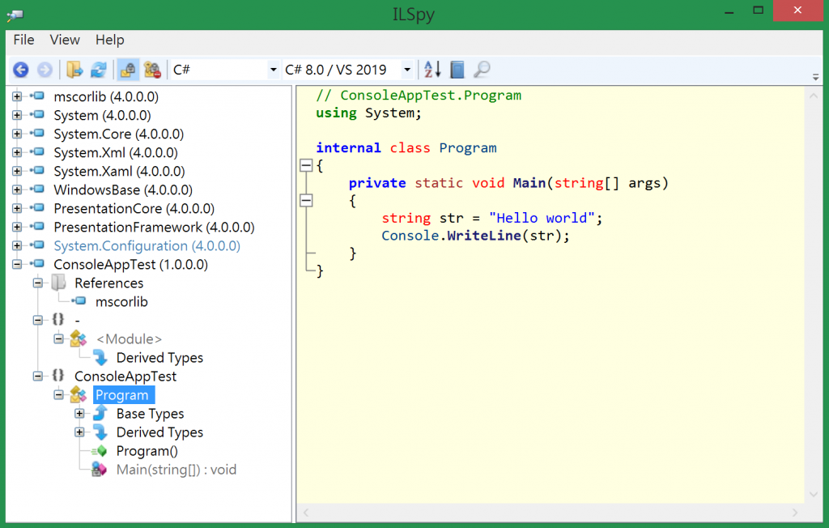
Task: Collapse the Program class node
Action: point(58,394)
